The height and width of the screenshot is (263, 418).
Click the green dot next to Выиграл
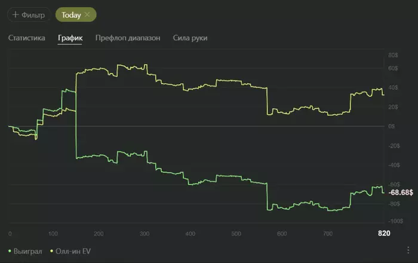point(10,251)
